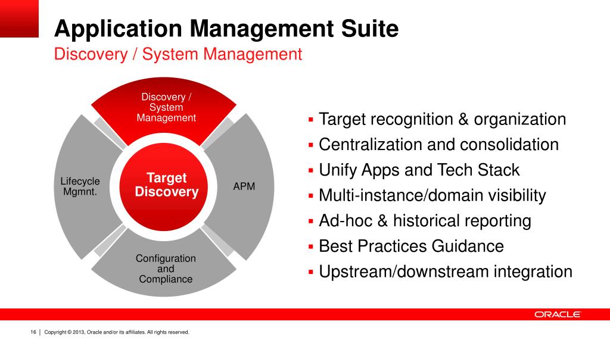The width and height of the screenshot is (610, 343).
Task: Click the Target Discovery center circle
Action: pos(164,186)
